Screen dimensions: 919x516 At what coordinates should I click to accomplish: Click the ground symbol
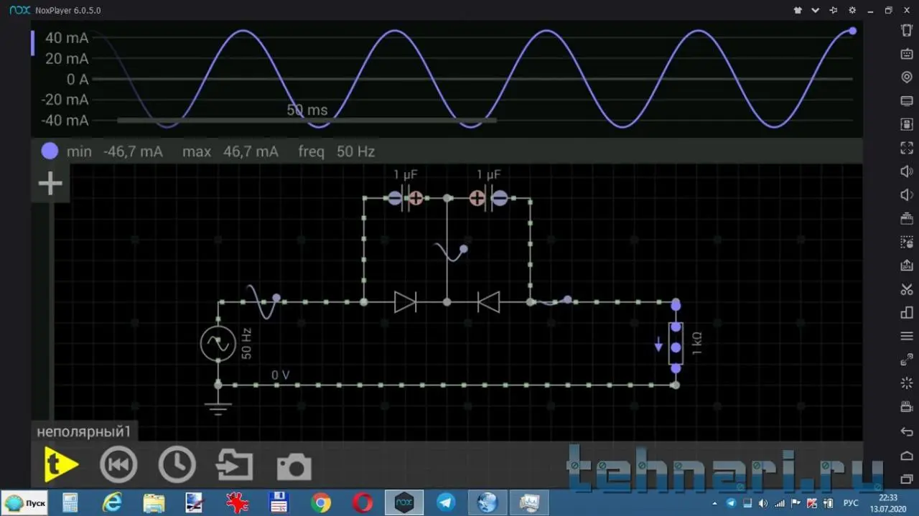coord(218,408)
